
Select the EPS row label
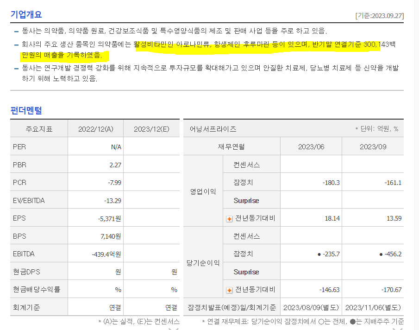click(19, 218)
